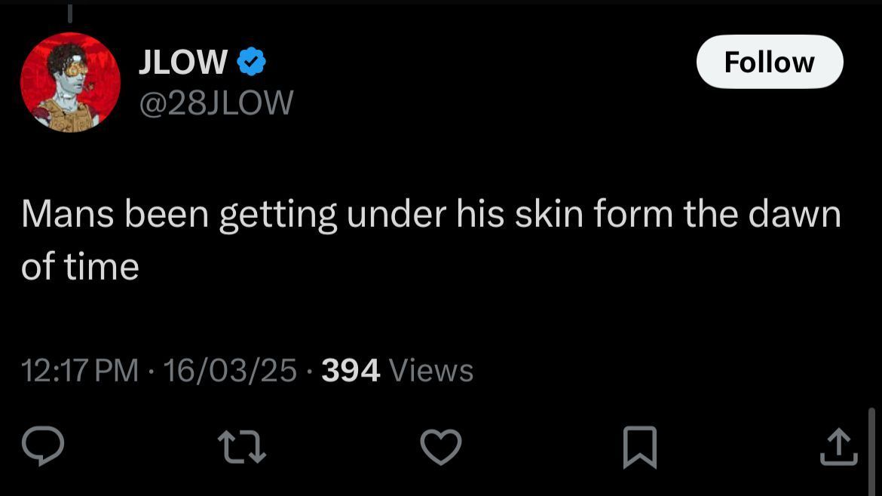Open JLOW's profile picture
Image resolution: width=882 pixels, height=496 pixels.
[x=70, y=82]
